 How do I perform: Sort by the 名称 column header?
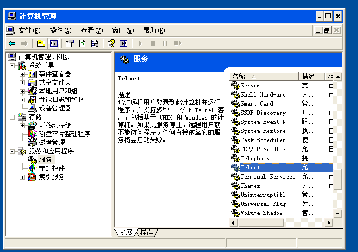click(x=264, y=77)
